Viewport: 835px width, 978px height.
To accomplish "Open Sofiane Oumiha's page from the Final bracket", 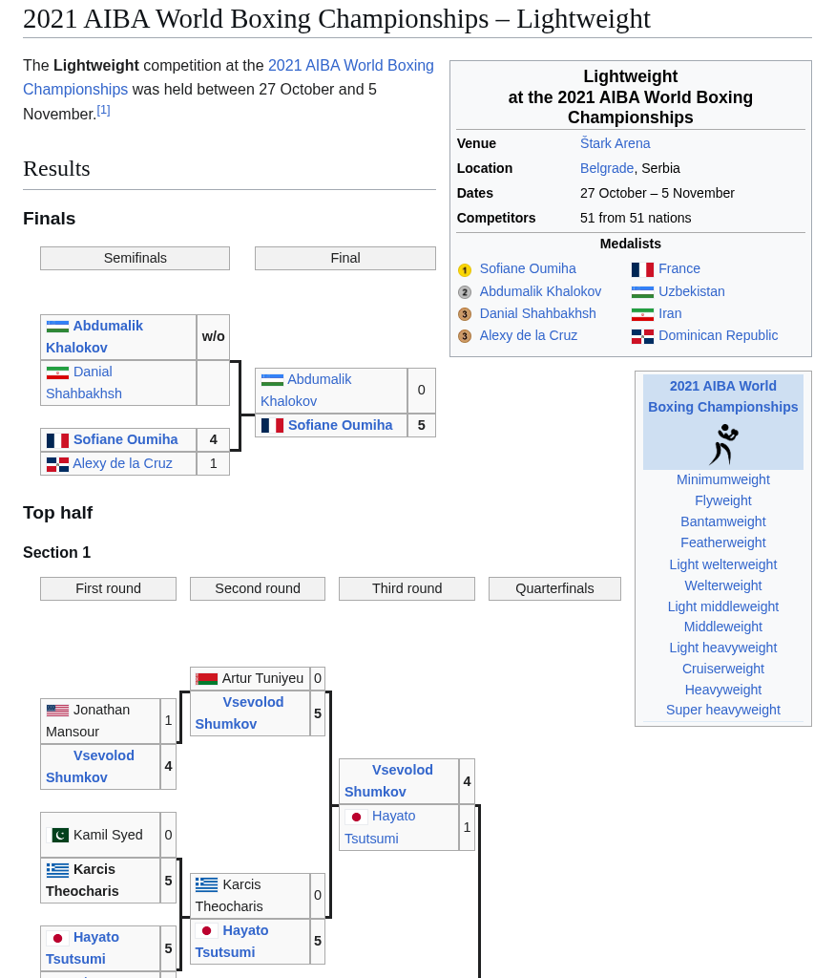I will (x=340, y=425).
